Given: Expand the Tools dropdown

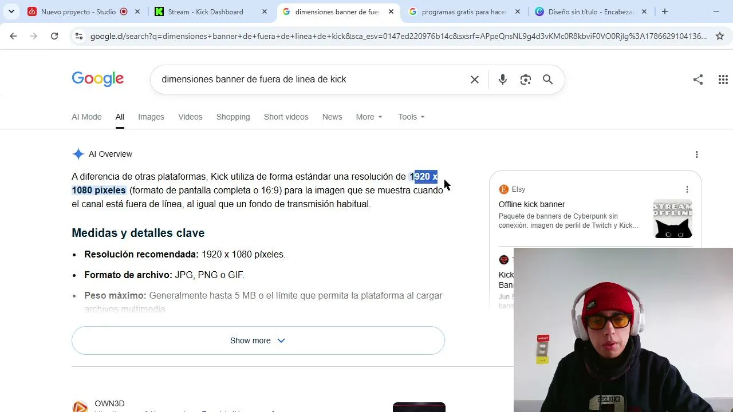Looking at the screenshot, I should click(412, 117).
